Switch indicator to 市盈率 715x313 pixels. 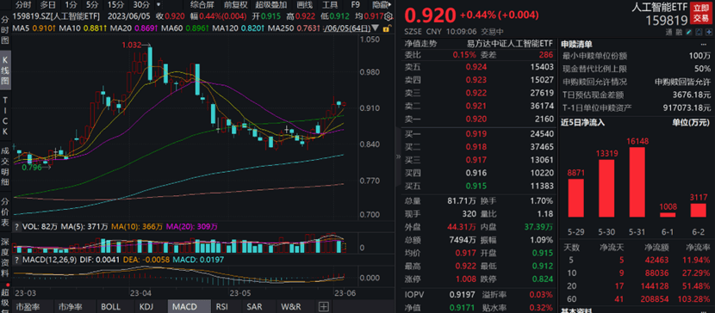click(32, 307)
